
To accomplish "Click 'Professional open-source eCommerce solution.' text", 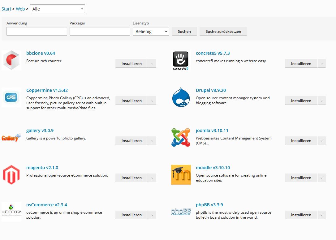I will 67,175.
